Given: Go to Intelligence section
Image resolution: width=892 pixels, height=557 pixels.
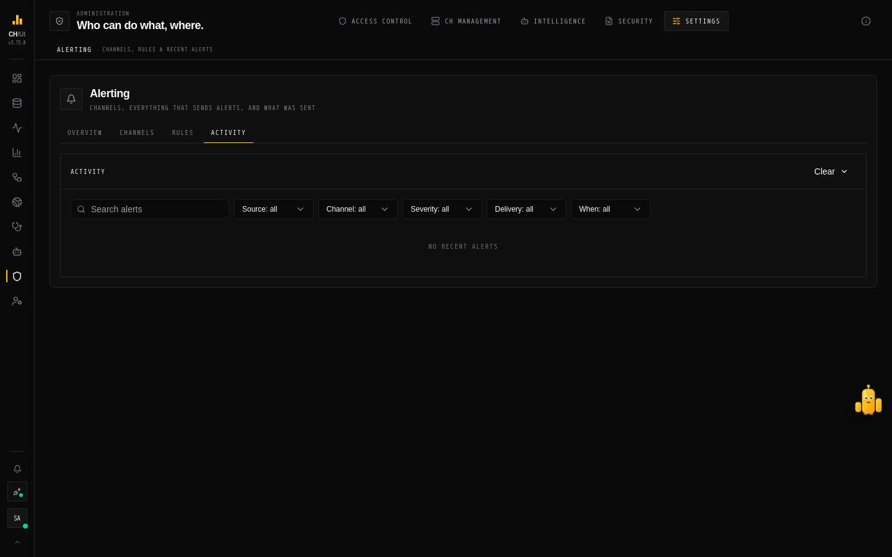Looking at the screenshot, I should (553, 21).
